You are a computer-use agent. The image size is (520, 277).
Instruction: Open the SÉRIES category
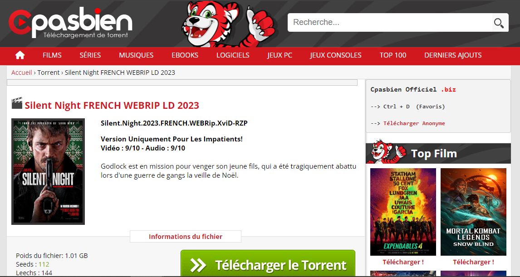[x=90, y=55]
